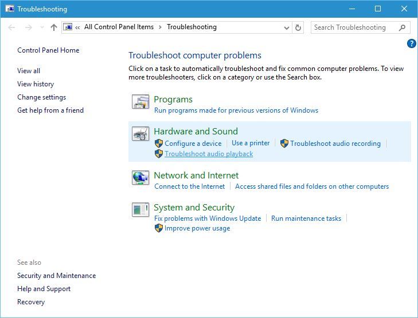Click the Use a printer link
The height and width of the screenshot is (318, 418).
pyautogui.click(x=251, y=143)
